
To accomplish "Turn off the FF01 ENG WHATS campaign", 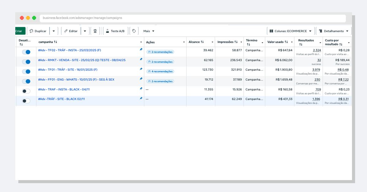I will pyautogui.click(x=26, y=81).
